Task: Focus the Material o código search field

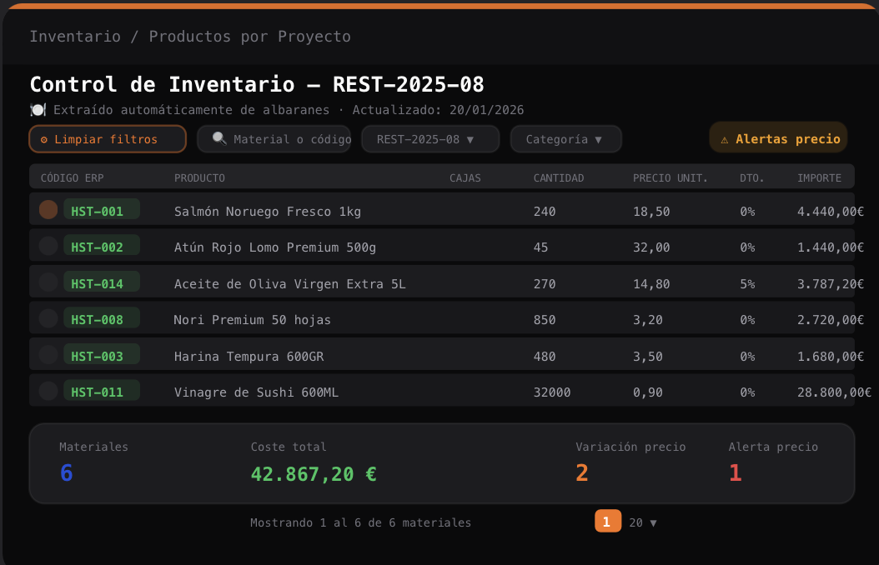Action: pos(274,139)
